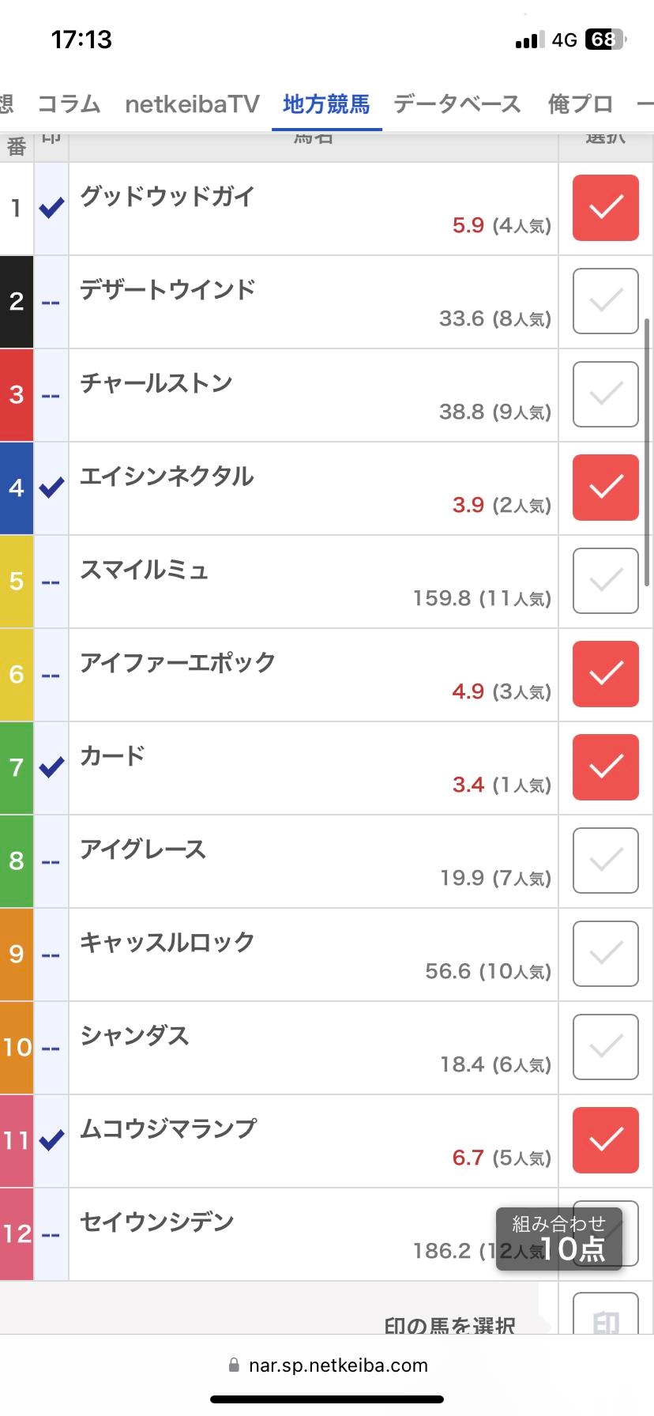The image size is (654, 1416).
Task: Tap the nar.sp.netkeiba.com address bar
Action: 327,1365
